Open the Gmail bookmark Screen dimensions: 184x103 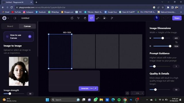click(6, 12)
